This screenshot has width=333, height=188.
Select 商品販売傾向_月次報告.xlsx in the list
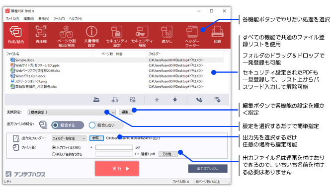115,86
